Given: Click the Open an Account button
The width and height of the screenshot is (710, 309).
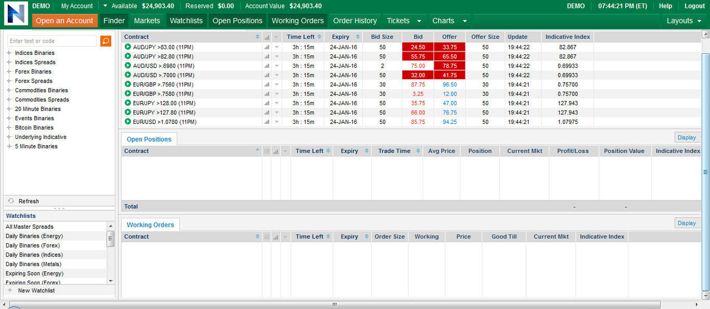Looking at the screenshot, I should click(64, 21).
